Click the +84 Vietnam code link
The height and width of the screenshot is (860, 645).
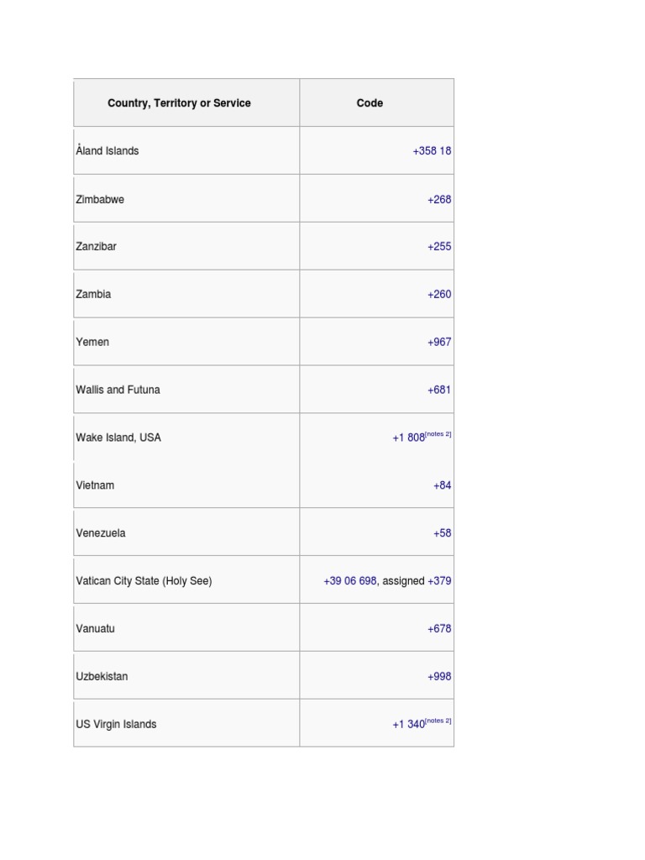click(443, 485)
